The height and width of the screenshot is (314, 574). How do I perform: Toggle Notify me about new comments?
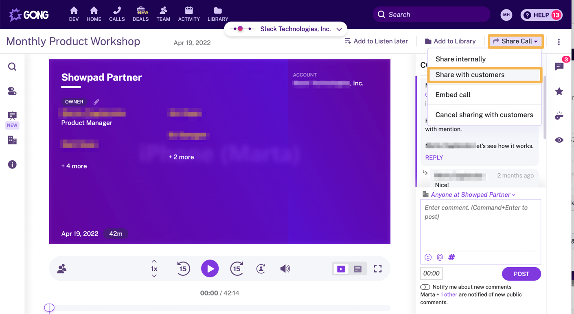coord(425,287)
